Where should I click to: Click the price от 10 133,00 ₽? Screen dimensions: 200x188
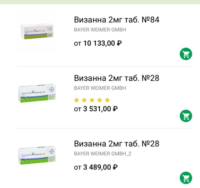(98, 43)
